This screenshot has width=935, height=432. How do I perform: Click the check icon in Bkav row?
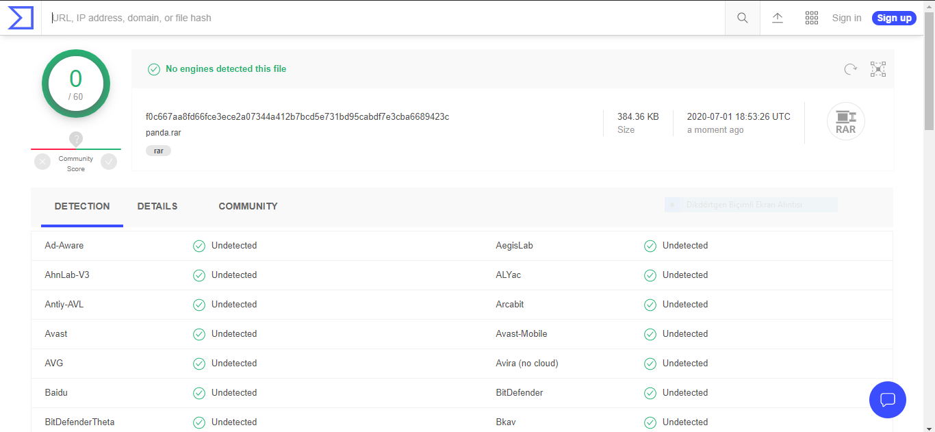tap(650, 422)
